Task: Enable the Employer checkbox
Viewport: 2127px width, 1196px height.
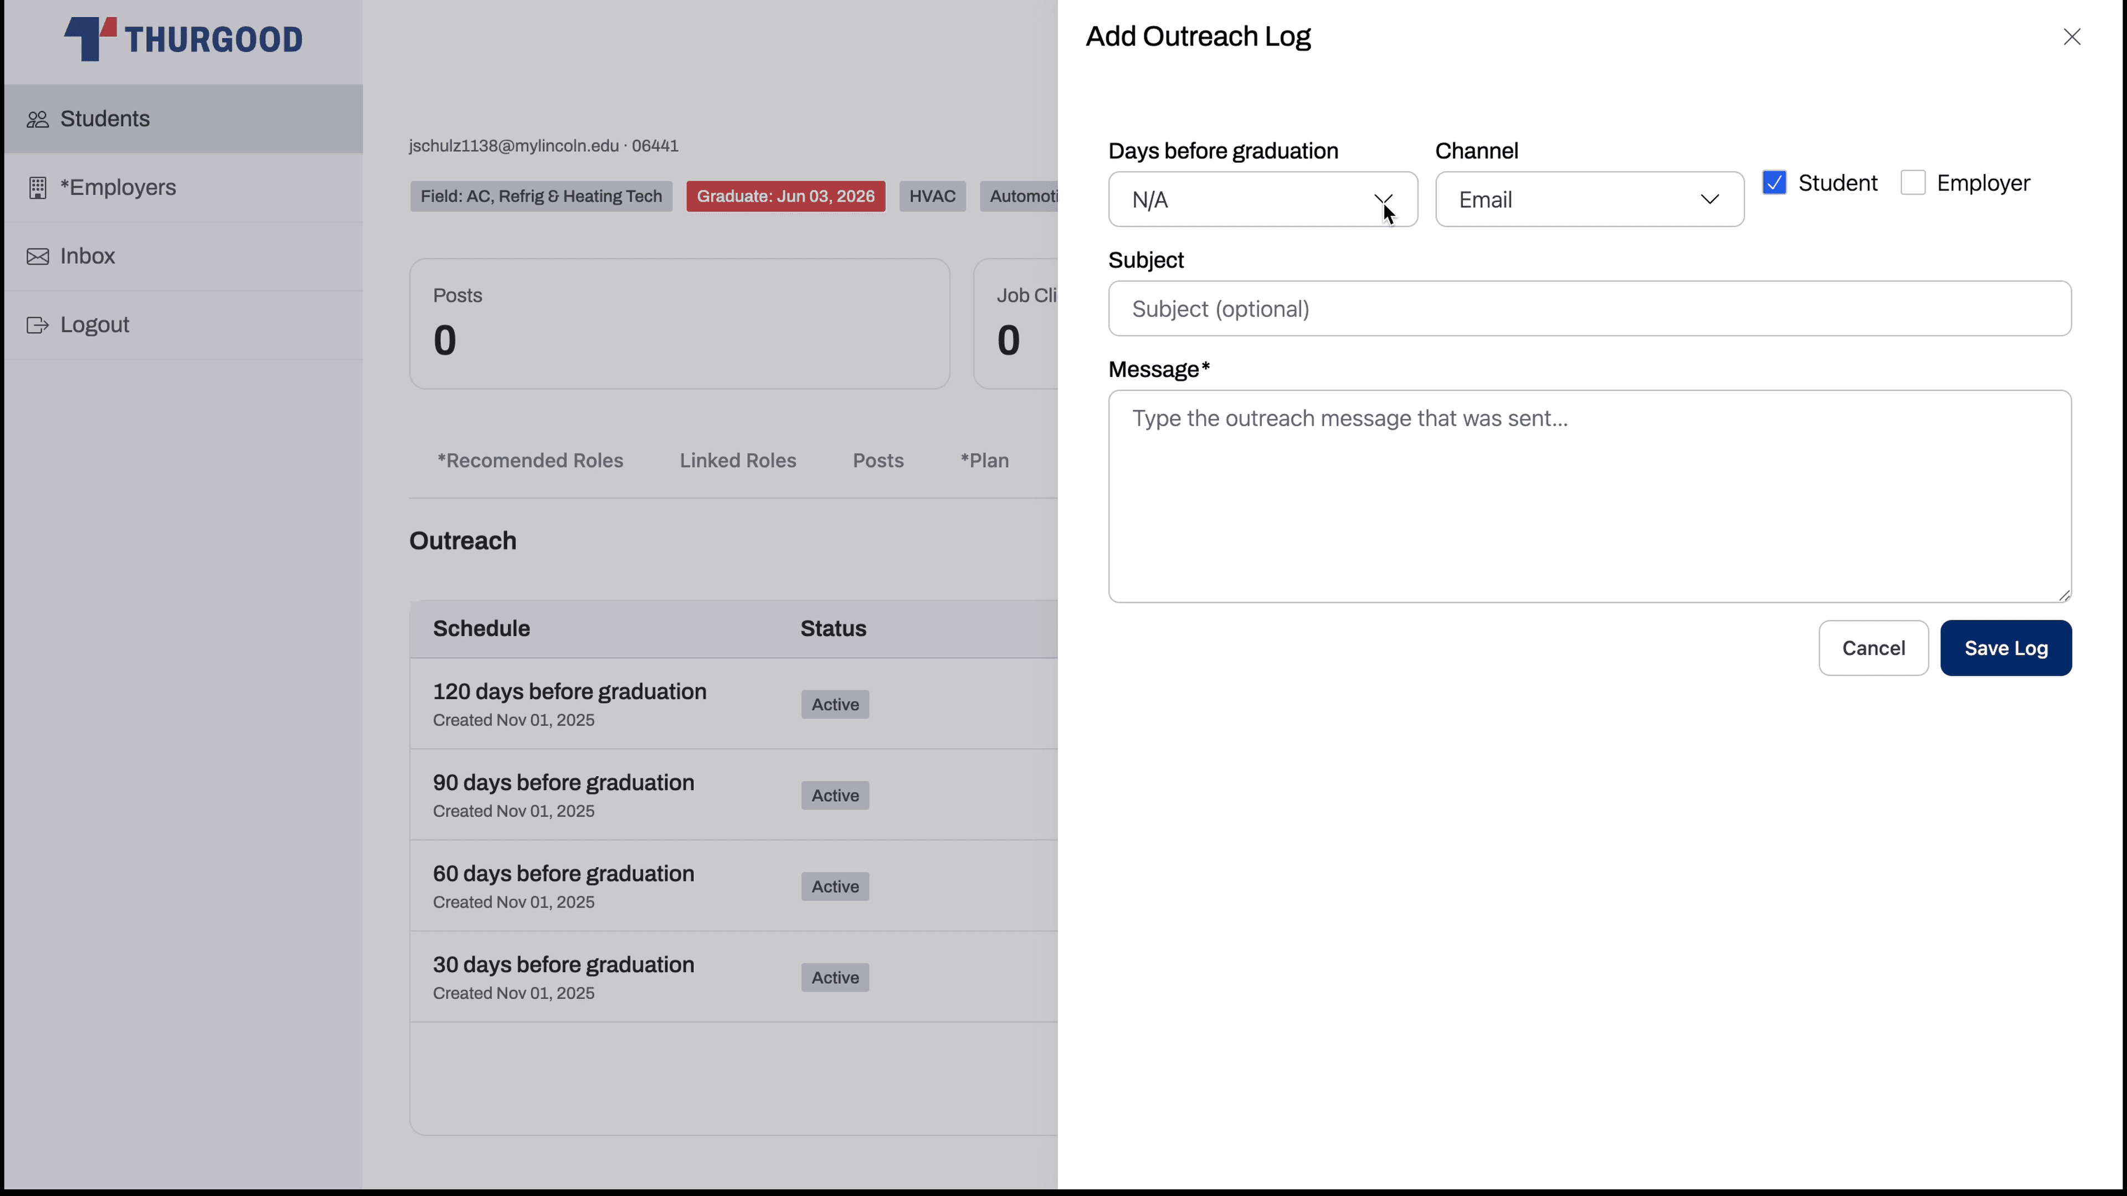Action: click(x=1913, y=182)
